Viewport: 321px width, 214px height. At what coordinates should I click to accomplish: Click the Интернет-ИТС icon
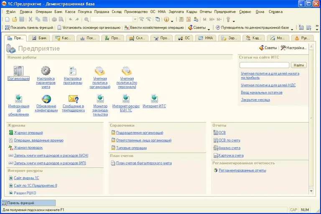pyautogui.click(x=154, y=99)
